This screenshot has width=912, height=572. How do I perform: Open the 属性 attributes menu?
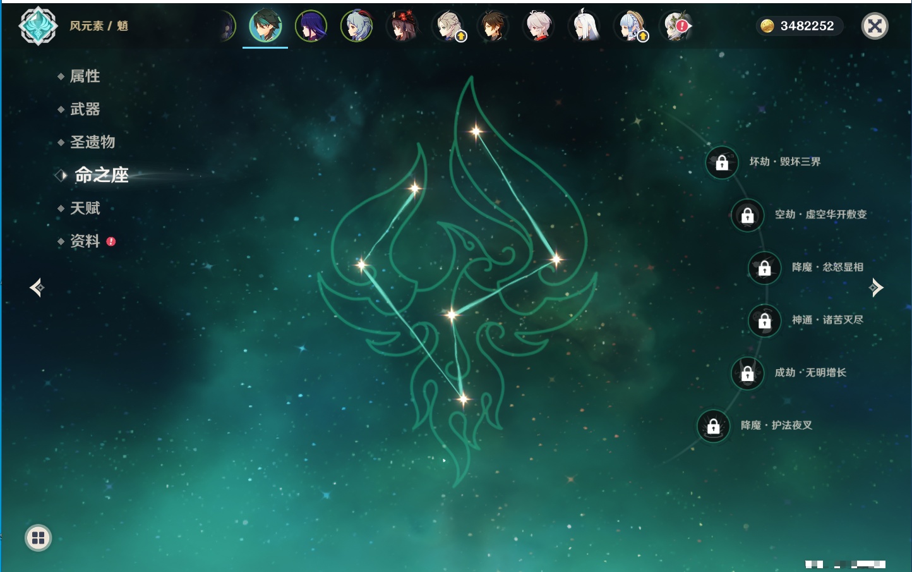coord(85,76)
